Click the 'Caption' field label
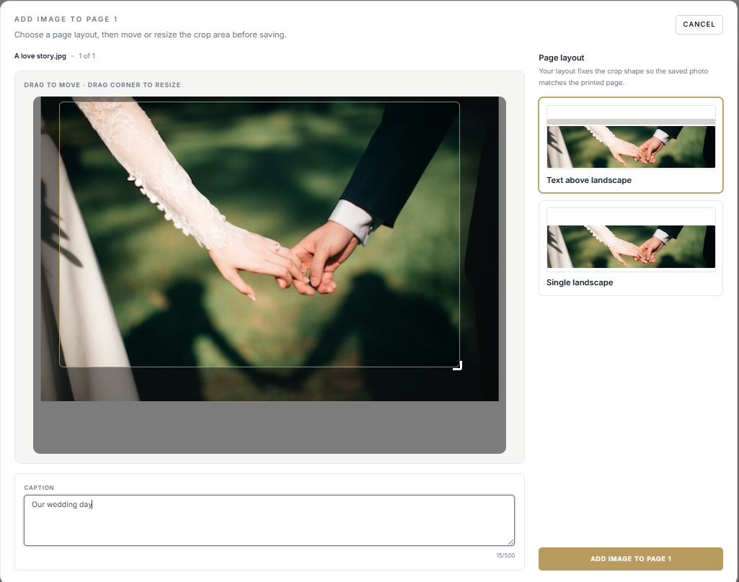Viewport: 739px width, 582px height. (x=39, y=488)
